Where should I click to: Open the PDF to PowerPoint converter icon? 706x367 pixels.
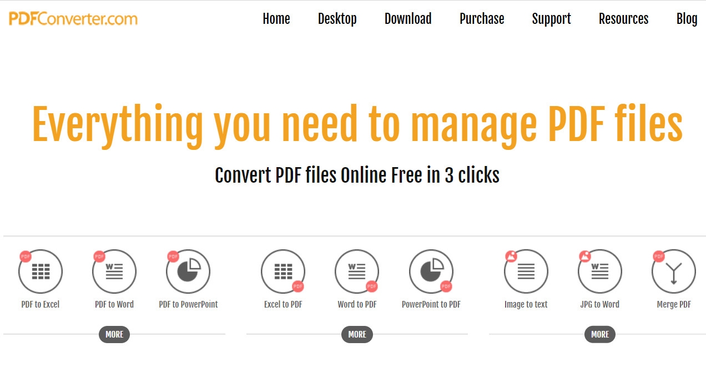(188, 272)
